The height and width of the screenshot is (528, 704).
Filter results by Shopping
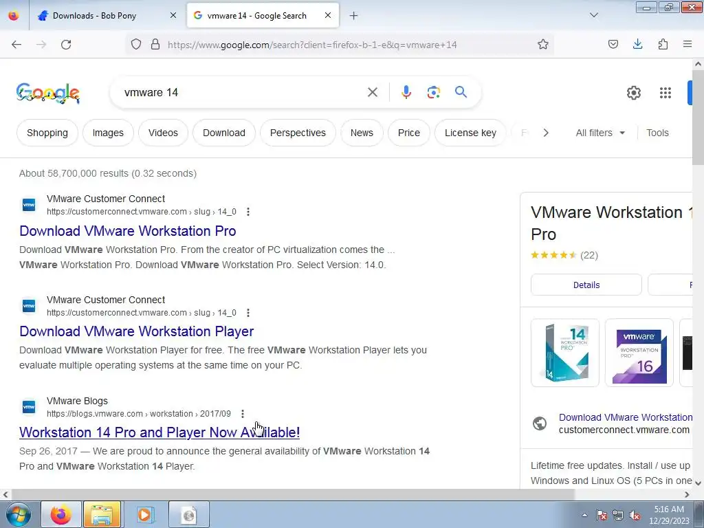(x=47, y=133)
